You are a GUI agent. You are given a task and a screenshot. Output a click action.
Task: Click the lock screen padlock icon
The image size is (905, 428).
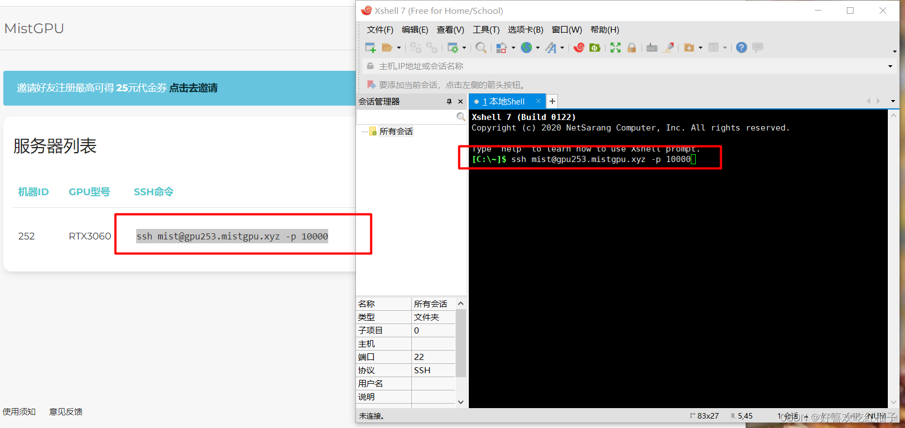click(632, 48)
